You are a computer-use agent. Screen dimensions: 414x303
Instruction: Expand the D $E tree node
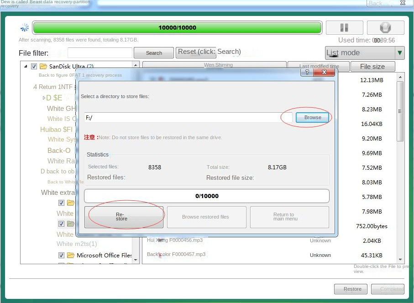44,97
